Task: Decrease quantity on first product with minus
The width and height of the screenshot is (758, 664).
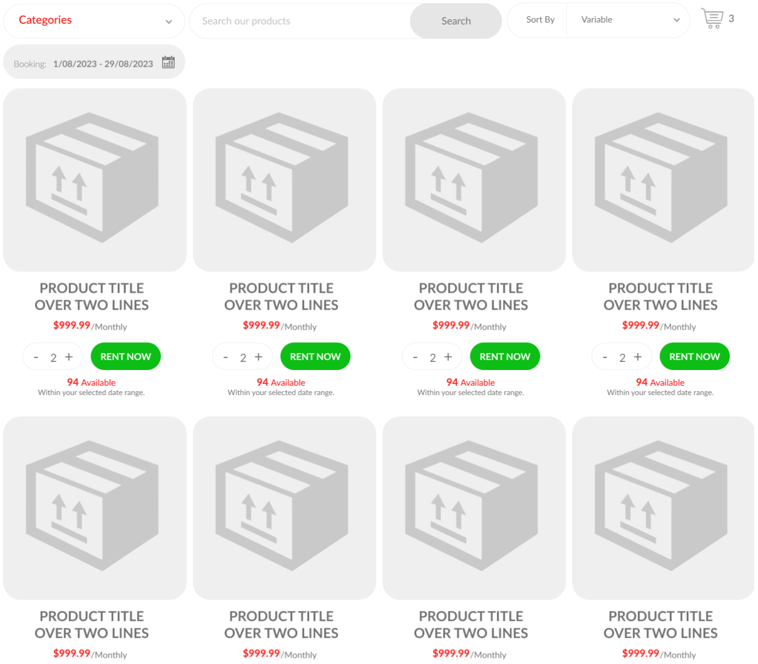Action: [x=36, y=357]
